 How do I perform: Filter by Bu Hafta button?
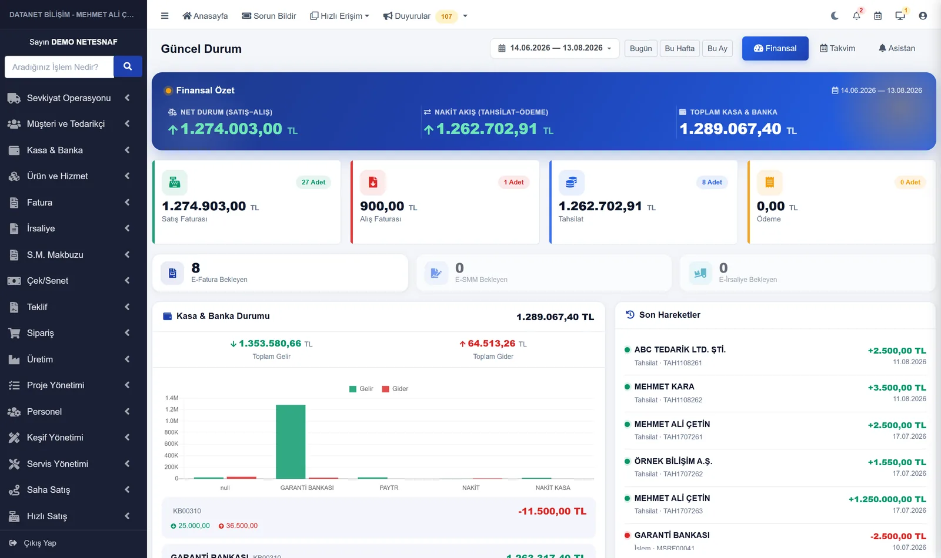[680, 48]
